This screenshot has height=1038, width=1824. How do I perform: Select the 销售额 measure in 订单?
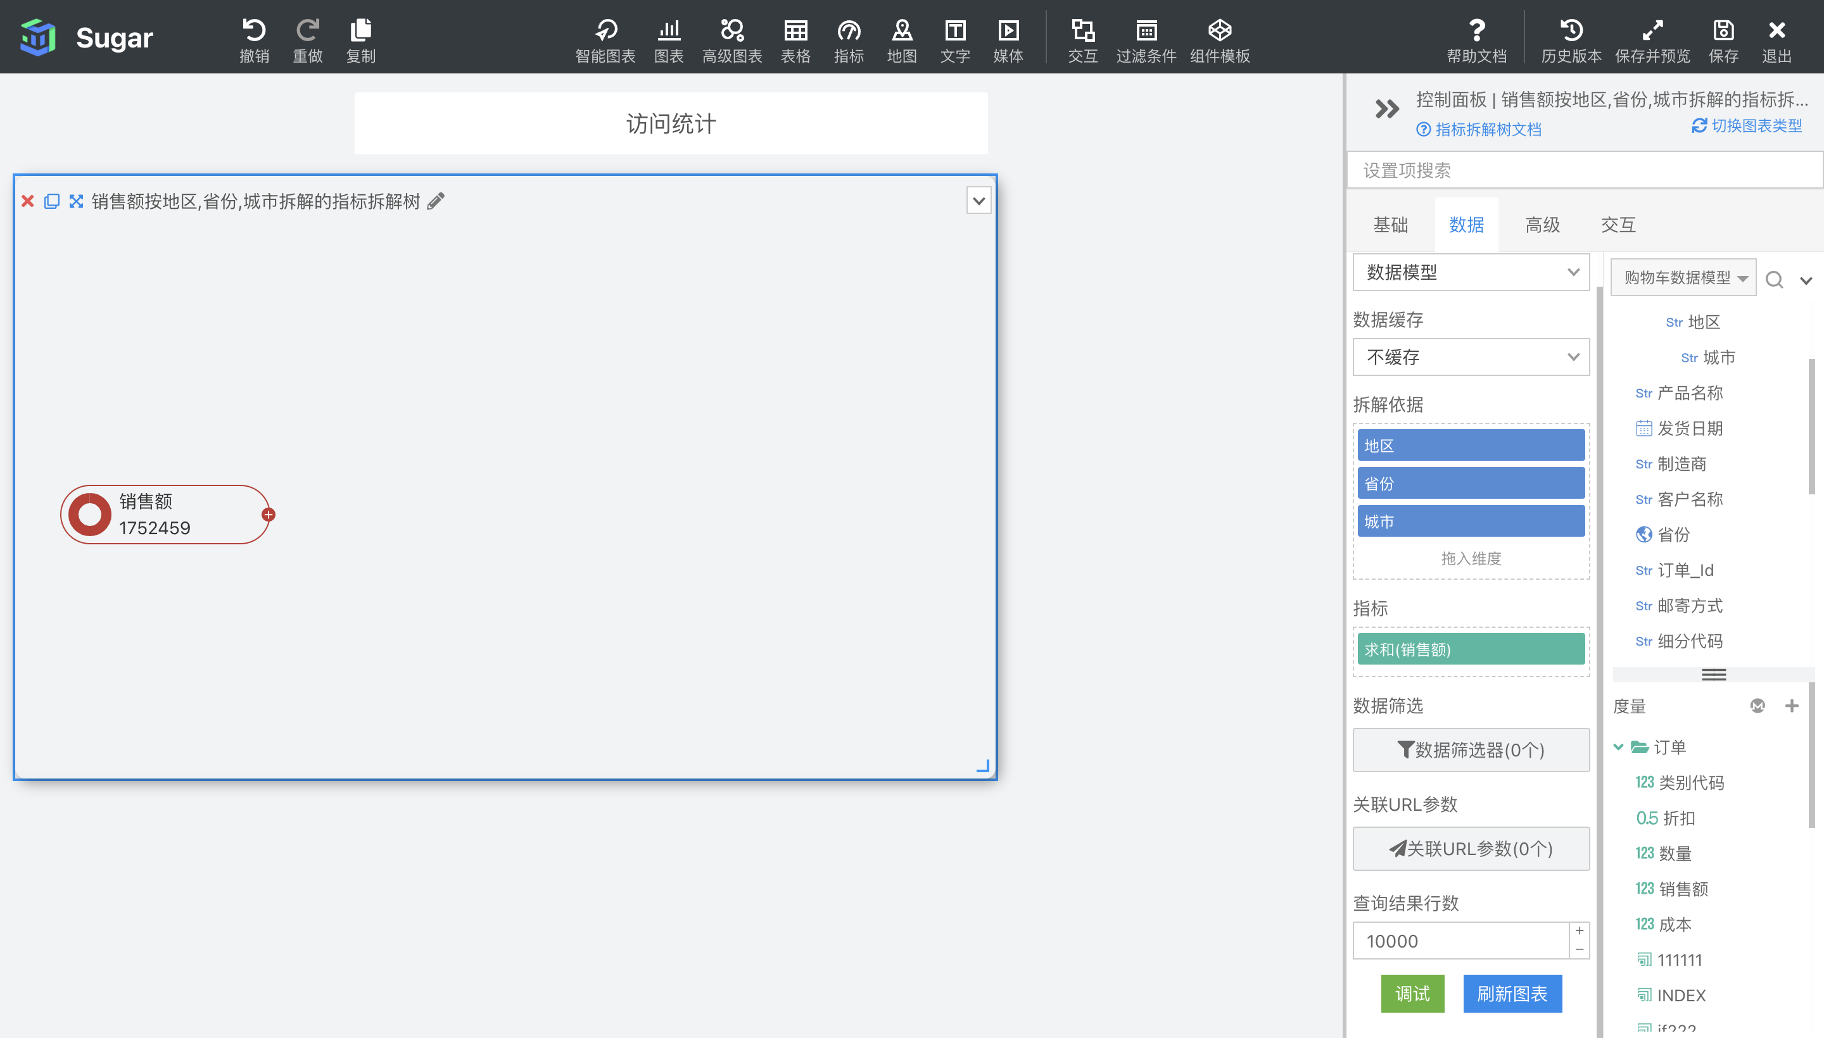1672,889
